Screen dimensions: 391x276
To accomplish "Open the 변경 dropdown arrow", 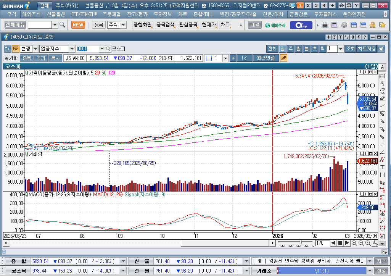I will coord(35,48).
